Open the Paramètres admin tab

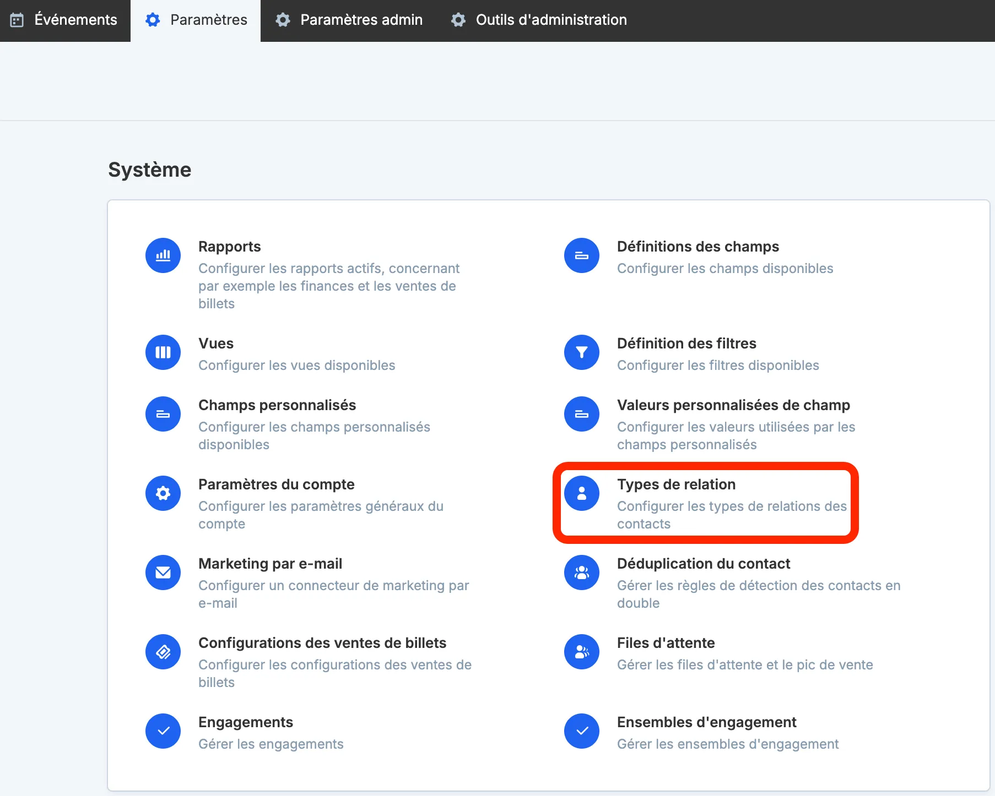point(349,20)
